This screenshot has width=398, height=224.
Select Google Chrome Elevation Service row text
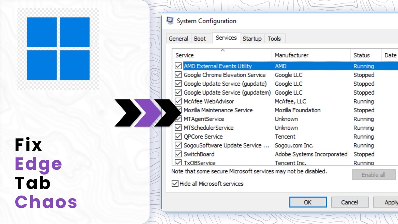point(224,75)
